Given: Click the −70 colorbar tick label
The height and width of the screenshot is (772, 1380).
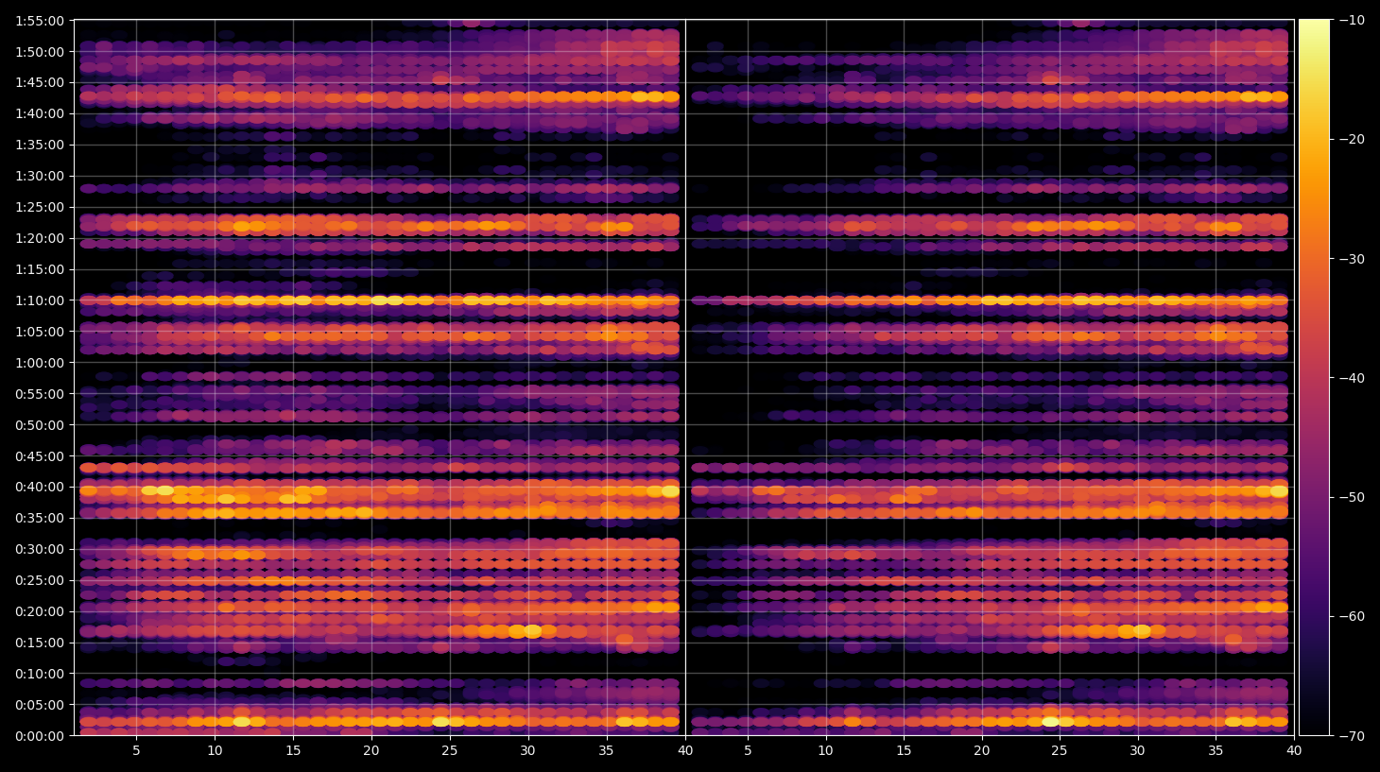Looking at the screenshot, I should (x=1352, y=736).
